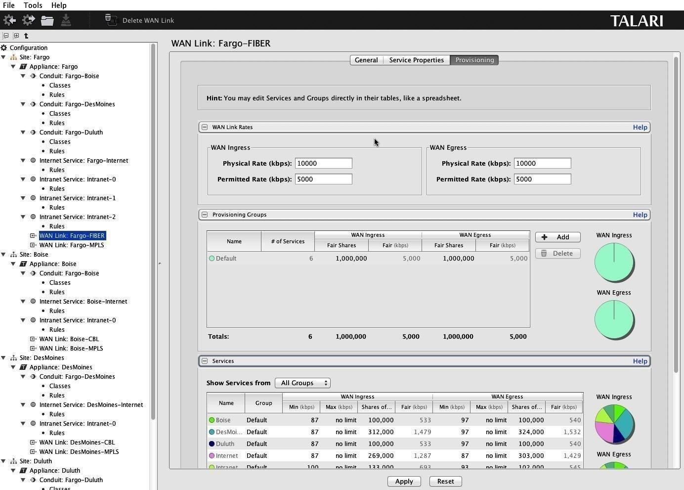Viewport: 684px width, 490px height.
Task: Click the teal color dot for DesMoines service
Action: pyautogui.click(x=212, y=432)
